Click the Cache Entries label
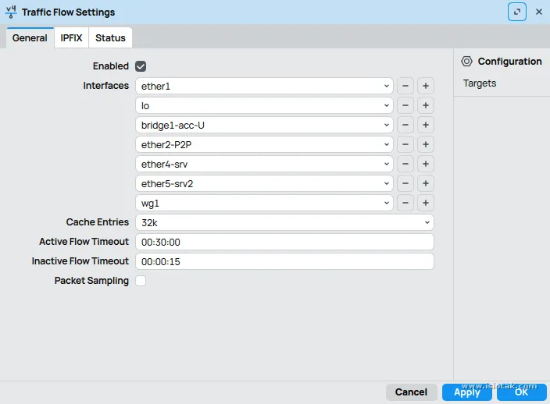Image resolution: width=550 pixels, height=404 pixels. (98, 222)
